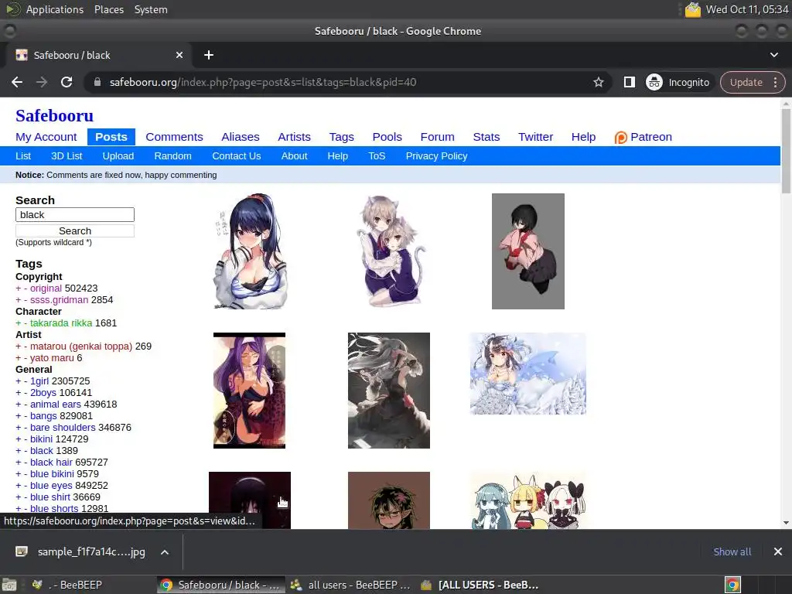
Task: Open My Account tab
Action: tap(46, 137)
